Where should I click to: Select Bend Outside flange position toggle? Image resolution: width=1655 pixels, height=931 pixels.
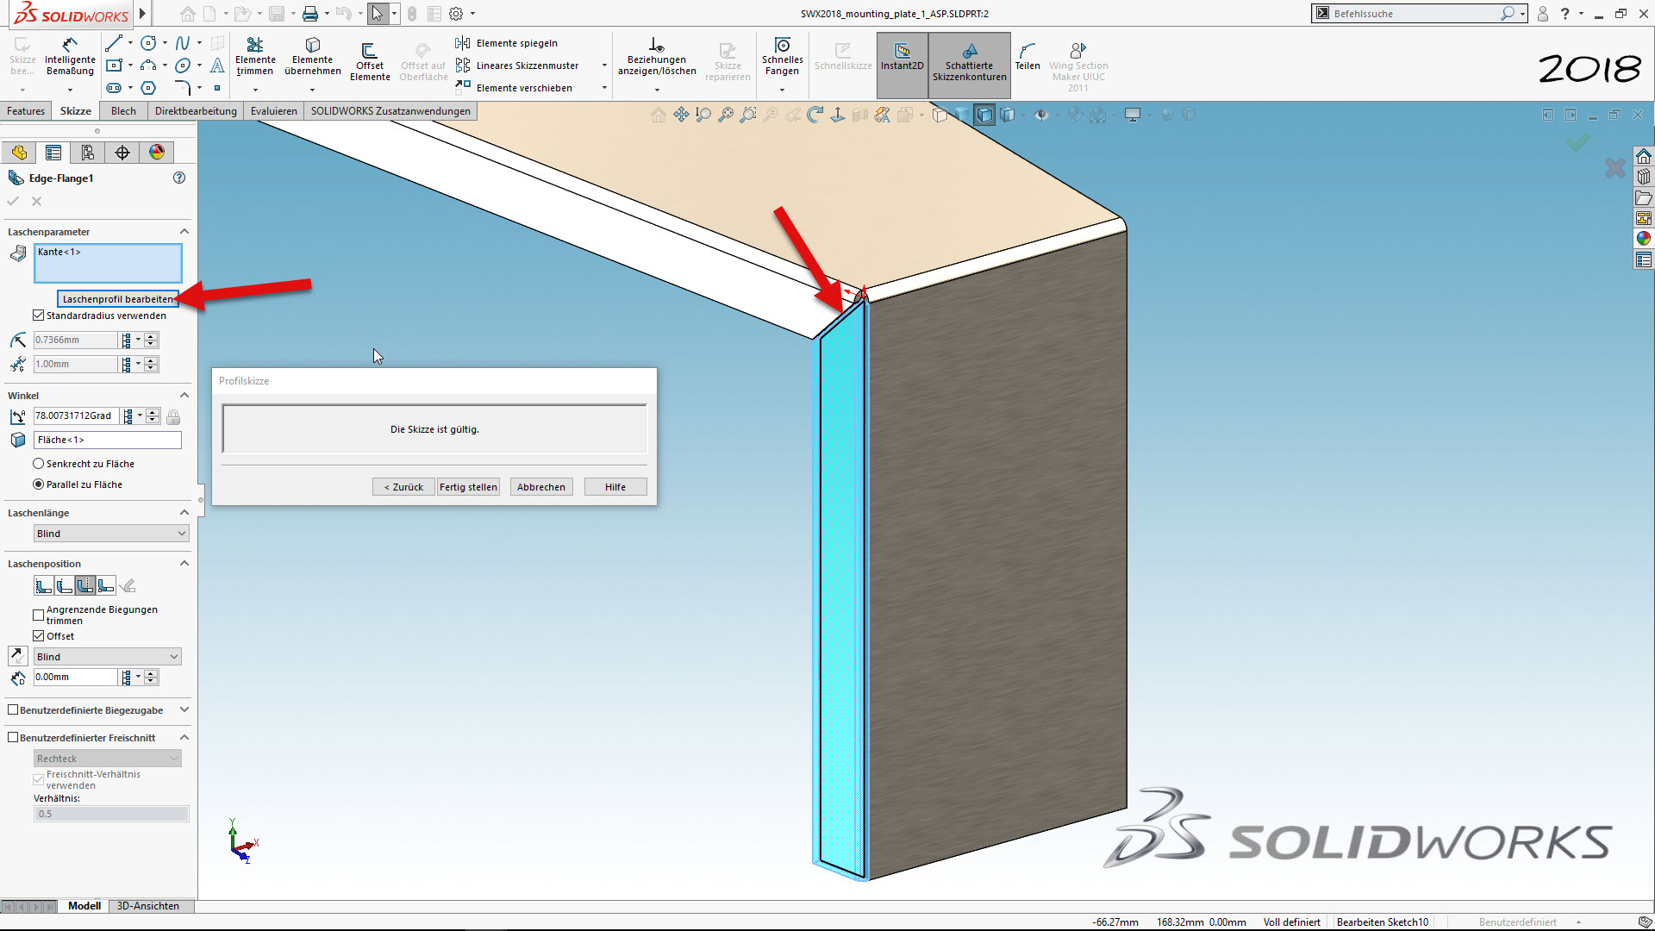point(85,586)
